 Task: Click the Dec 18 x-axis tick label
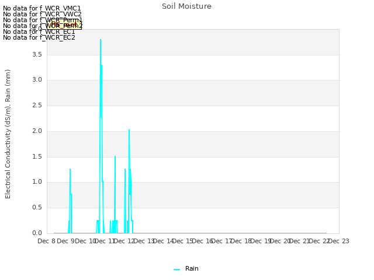coord(241,241)
